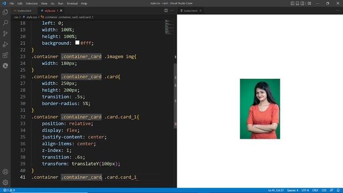Click the errors and warnings status indicator
This screenshot has height=193, width=343.
pos(9,190)
